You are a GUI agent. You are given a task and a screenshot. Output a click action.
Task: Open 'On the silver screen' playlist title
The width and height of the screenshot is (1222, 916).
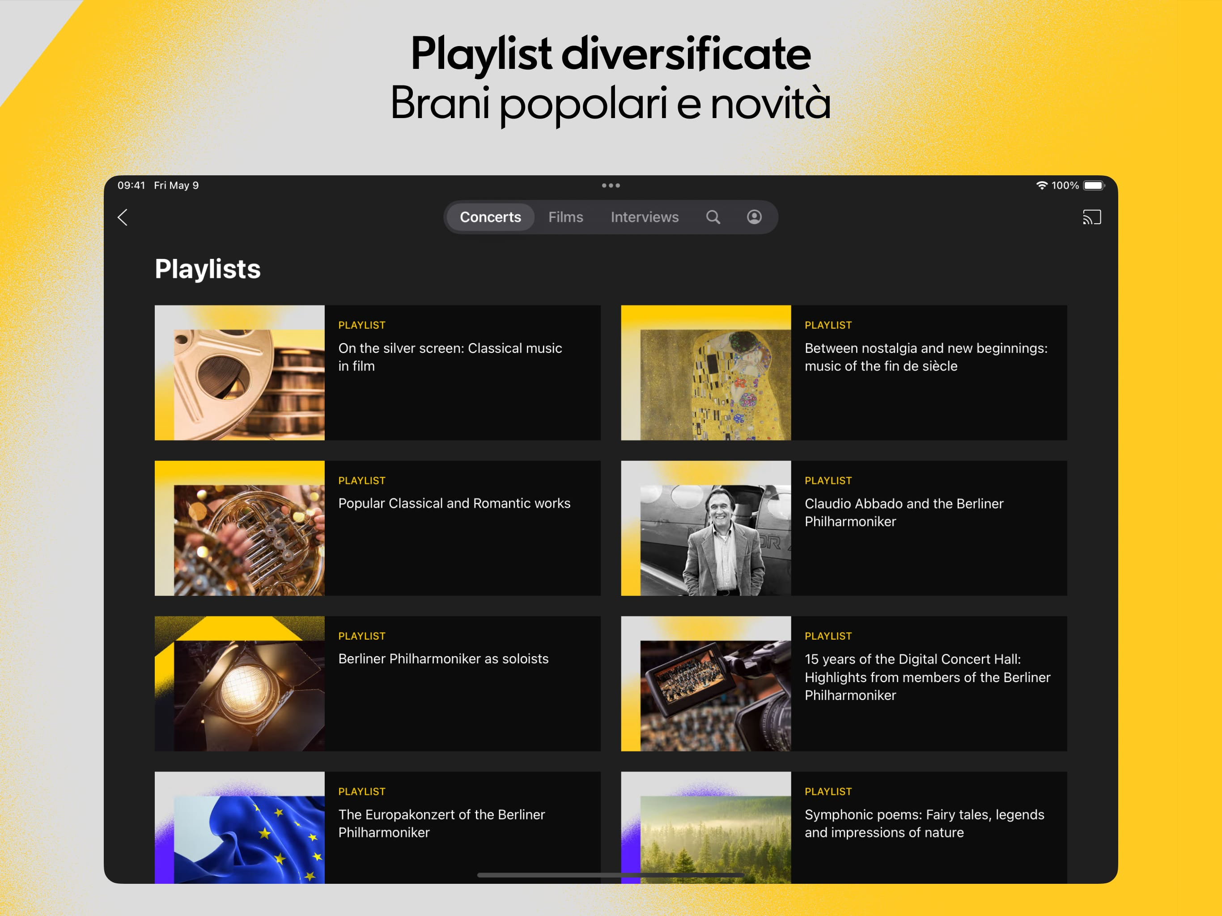[x=450, y=357]
